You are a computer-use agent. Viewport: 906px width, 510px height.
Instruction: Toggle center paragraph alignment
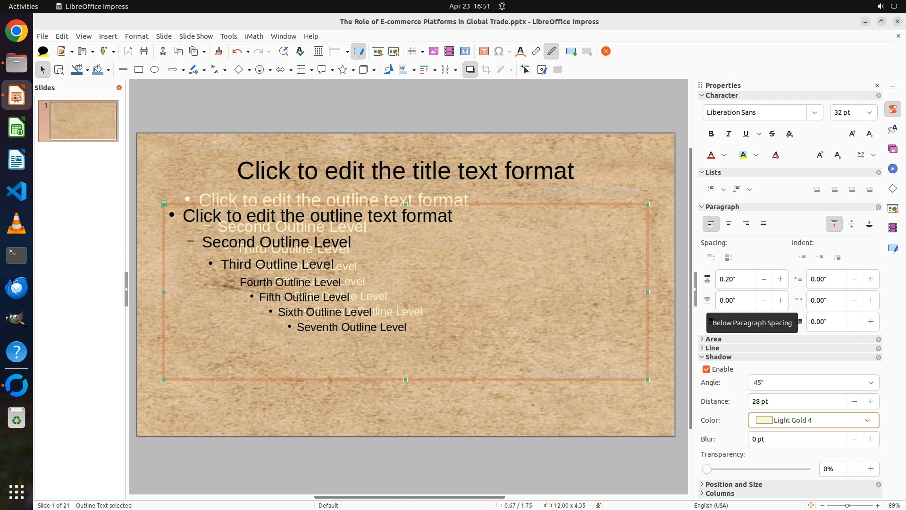[x=729, y=224]
